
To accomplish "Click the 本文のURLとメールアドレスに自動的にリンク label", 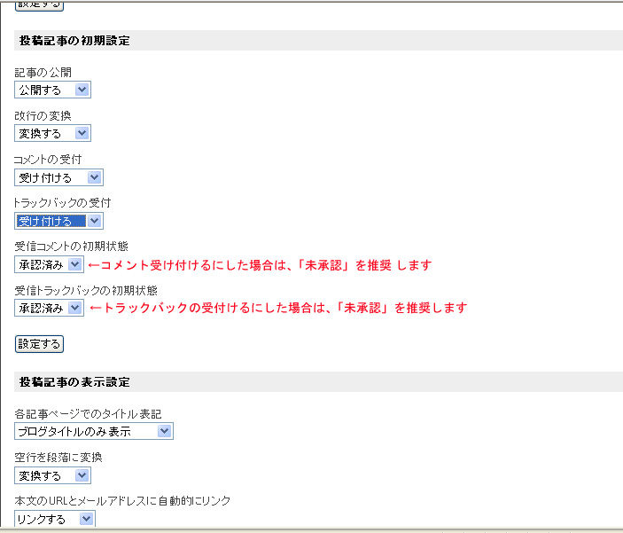I will point(122,501).
